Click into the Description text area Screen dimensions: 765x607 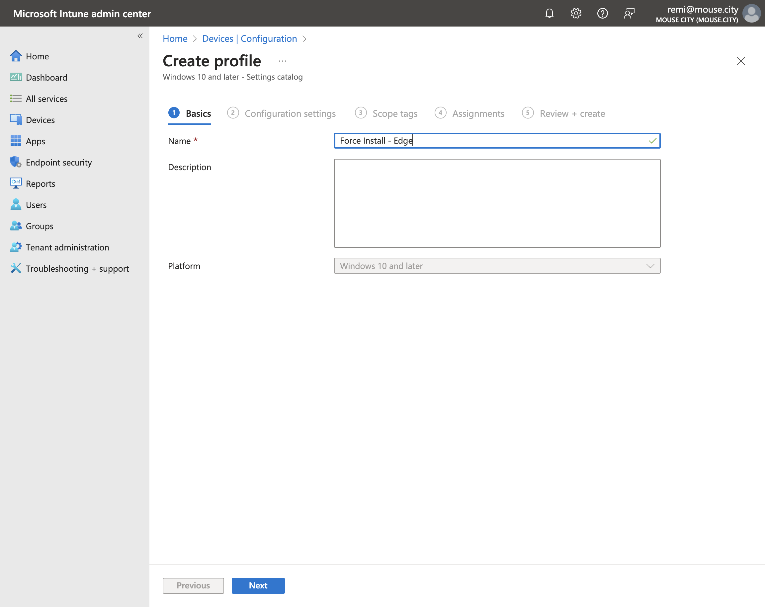pyautogui.click(x=497, y=203)
